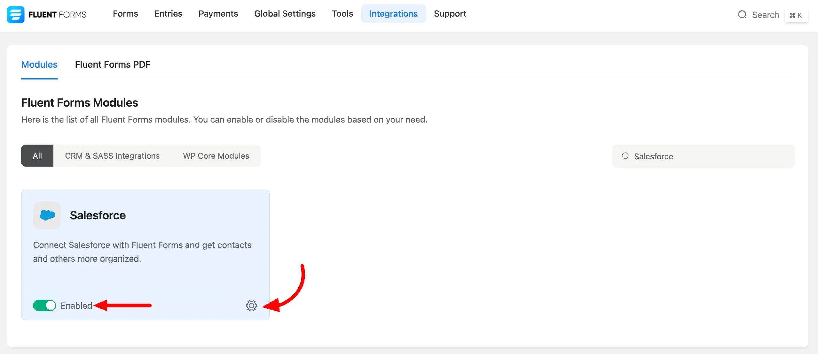Select the Integrations navigation item

(393, 13)
